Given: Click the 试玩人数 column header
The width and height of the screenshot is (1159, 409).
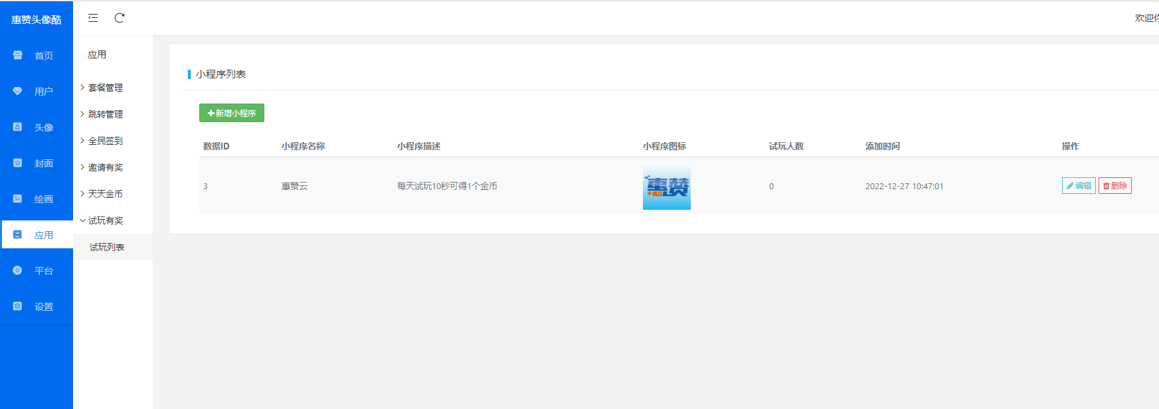Looking at the screenshot, I should (786, 146).
